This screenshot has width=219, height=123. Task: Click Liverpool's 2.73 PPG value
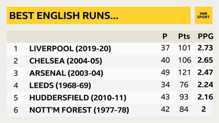point(205,48)
